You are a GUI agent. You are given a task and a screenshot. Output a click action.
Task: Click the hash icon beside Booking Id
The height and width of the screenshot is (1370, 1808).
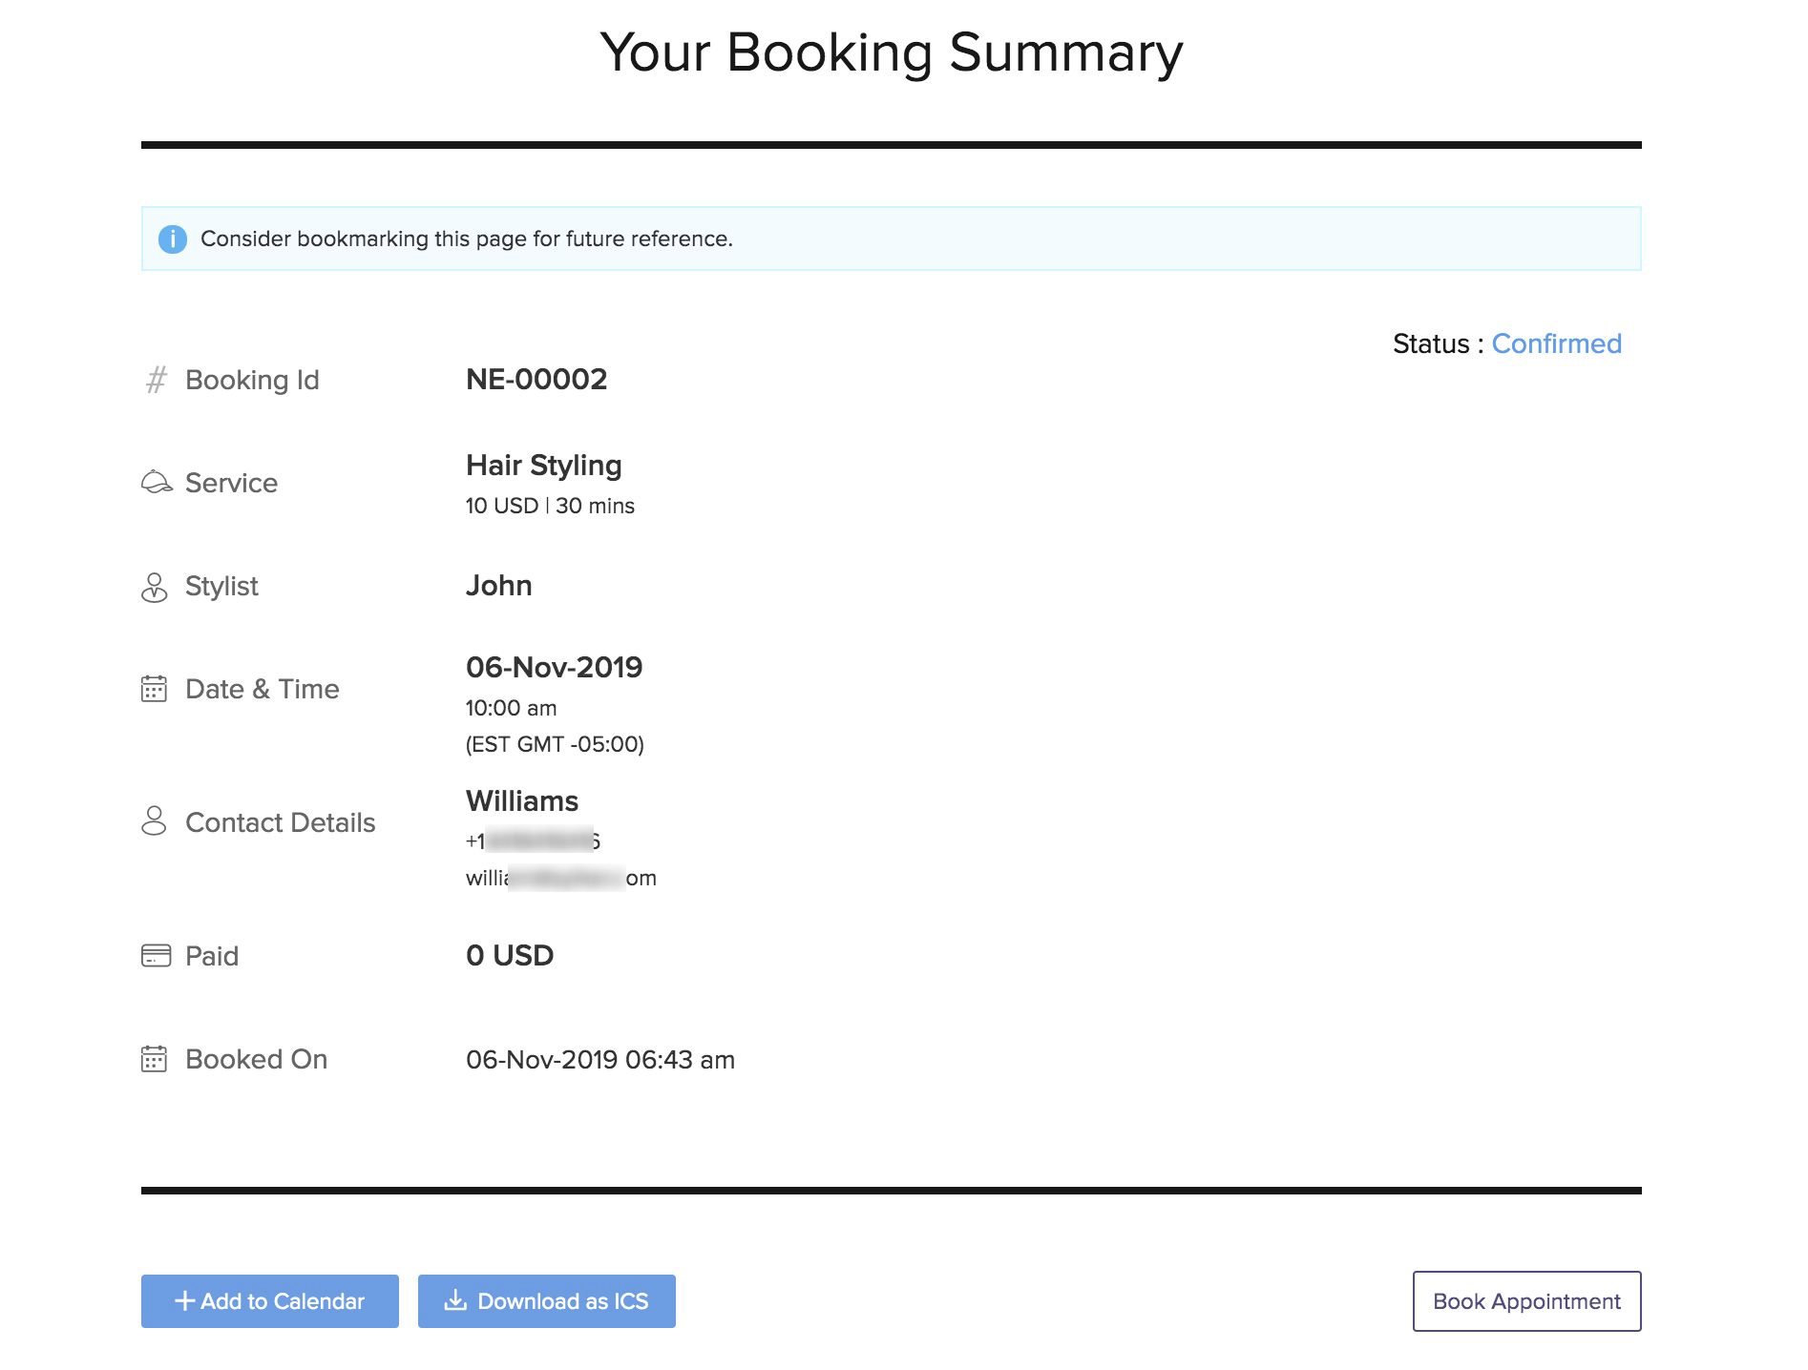click(156, 380)
